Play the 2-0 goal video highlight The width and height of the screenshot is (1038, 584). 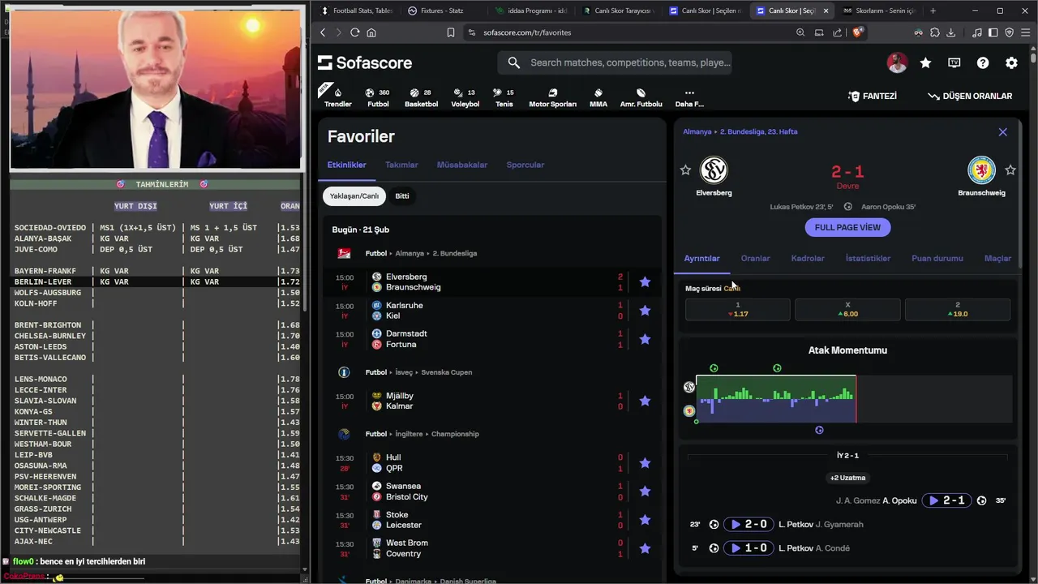click(748, 525)
